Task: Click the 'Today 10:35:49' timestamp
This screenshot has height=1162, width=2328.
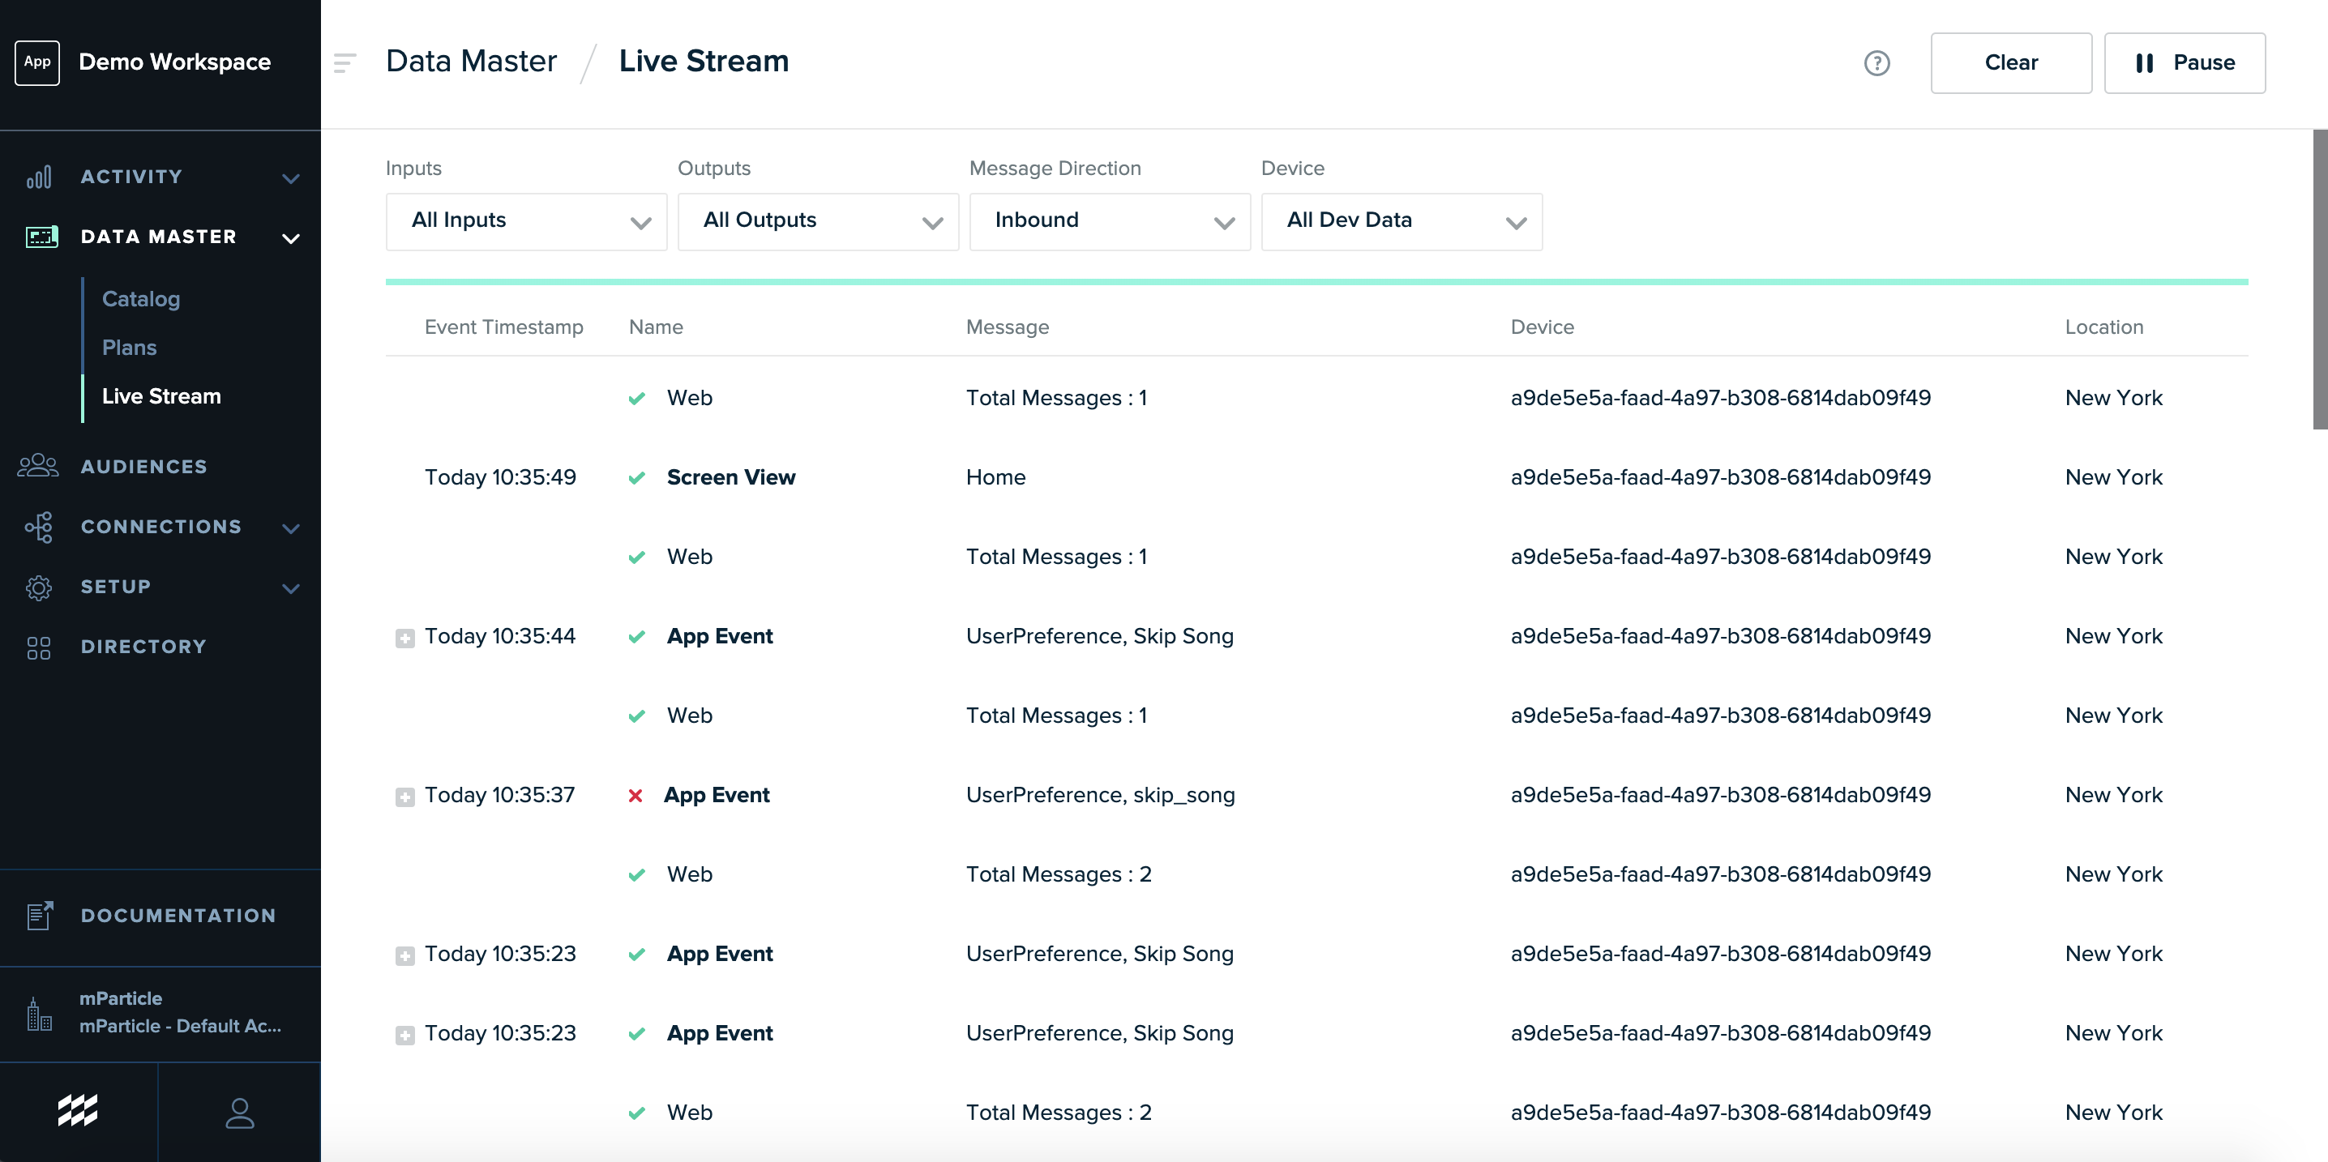Action: coord(500,477)
